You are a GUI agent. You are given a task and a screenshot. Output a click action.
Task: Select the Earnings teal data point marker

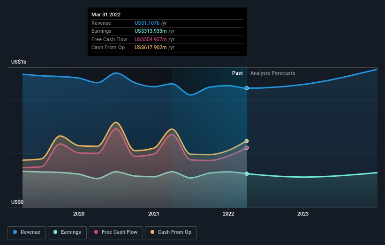[247, 174]
